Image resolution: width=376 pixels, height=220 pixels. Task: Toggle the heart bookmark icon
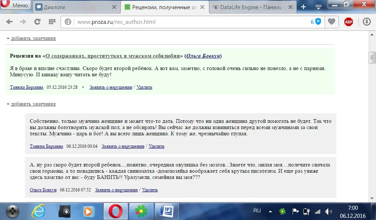tap(331, 22)
